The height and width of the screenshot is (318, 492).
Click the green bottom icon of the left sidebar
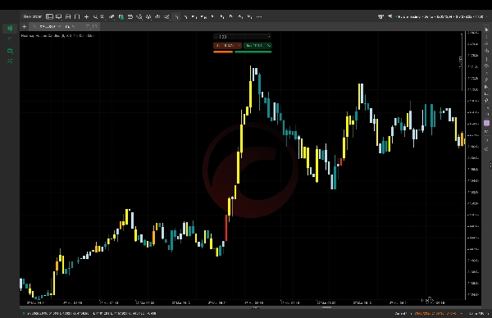point(10,61)
